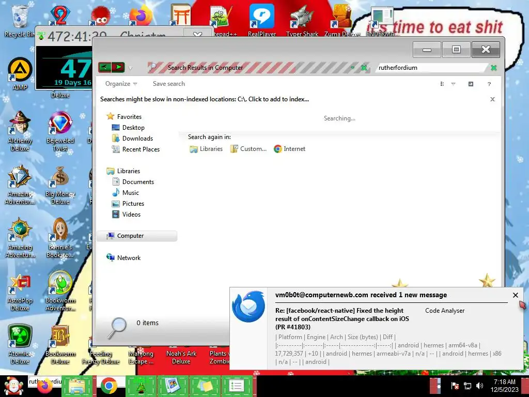This screenshot has width=529, height=397.
Task: Open Sticky Notes taskbar button
Action: point(205,387)
